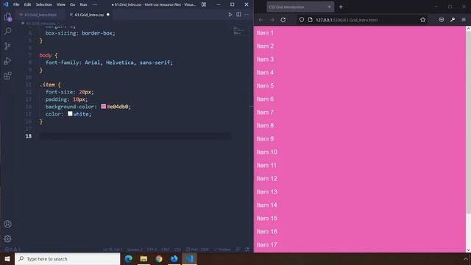This screenshot has width=471, height=265.
Task: Open color picker for #e04db0 swatch
Action: (x=103, y=106)
